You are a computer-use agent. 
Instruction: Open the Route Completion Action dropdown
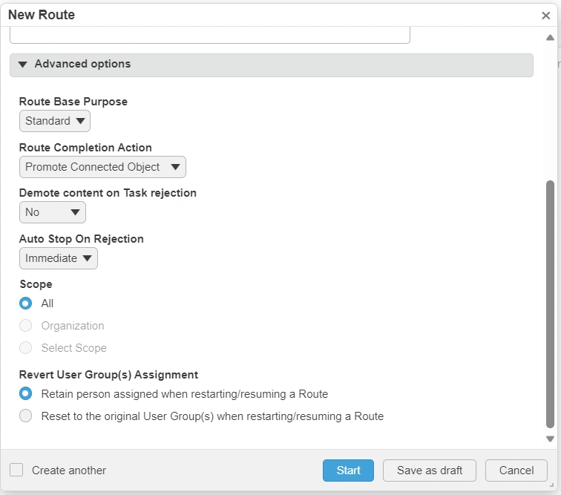(102, 167)
